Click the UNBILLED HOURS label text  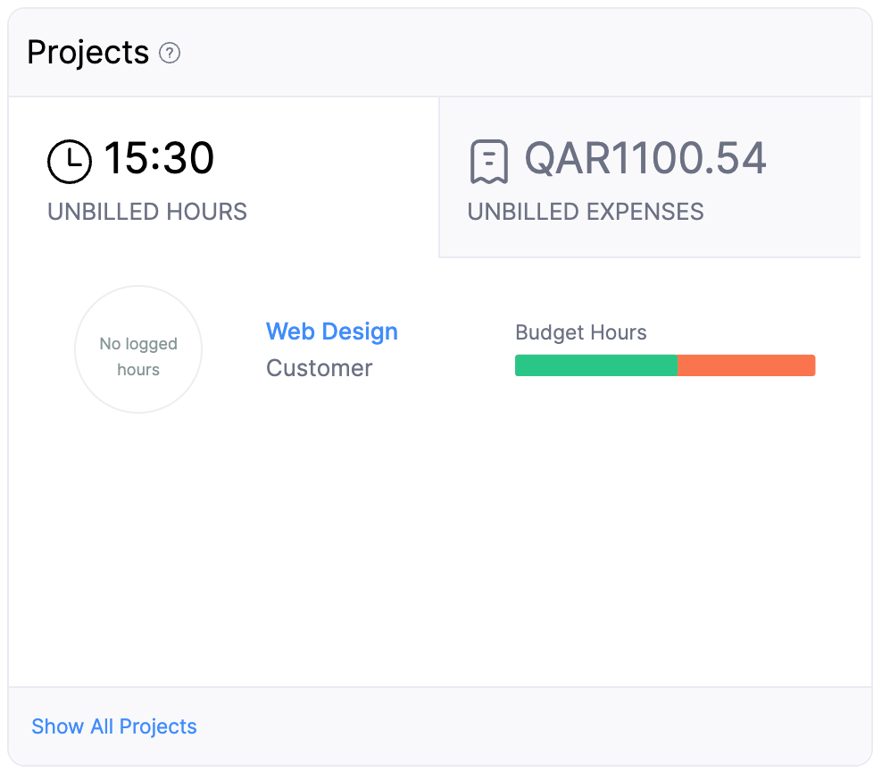coord(146,212)
